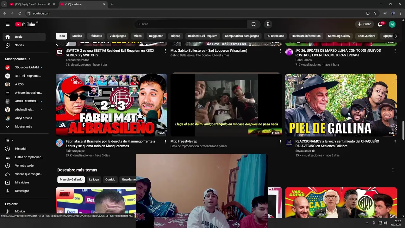Show next filter chips with arrow
The height and width of the screenshot is (228, 405).
coord(396,36)
